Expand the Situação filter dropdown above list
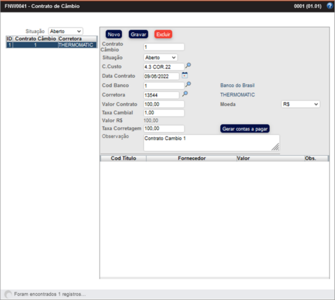The height and width of the screenshot is (300, 335). [65, 31]
